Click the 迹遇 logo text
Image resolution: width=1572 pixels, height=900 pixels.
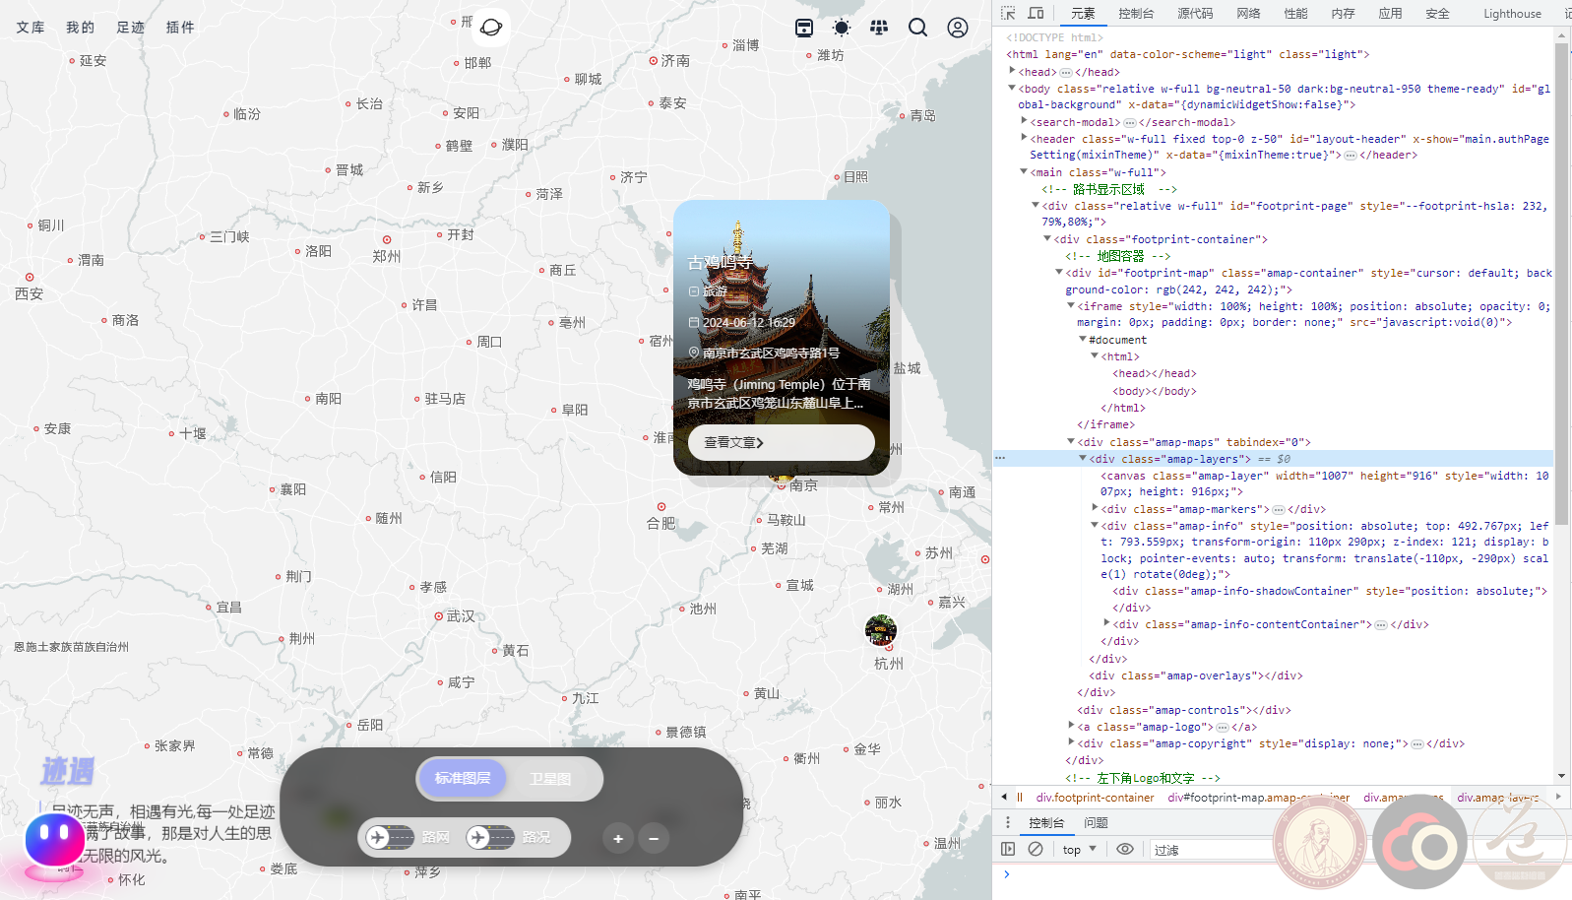68,771
